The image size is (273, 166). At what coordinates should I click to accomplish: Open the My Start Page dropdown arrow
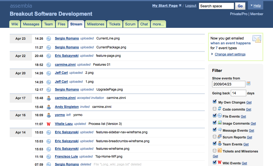point(180,6)
